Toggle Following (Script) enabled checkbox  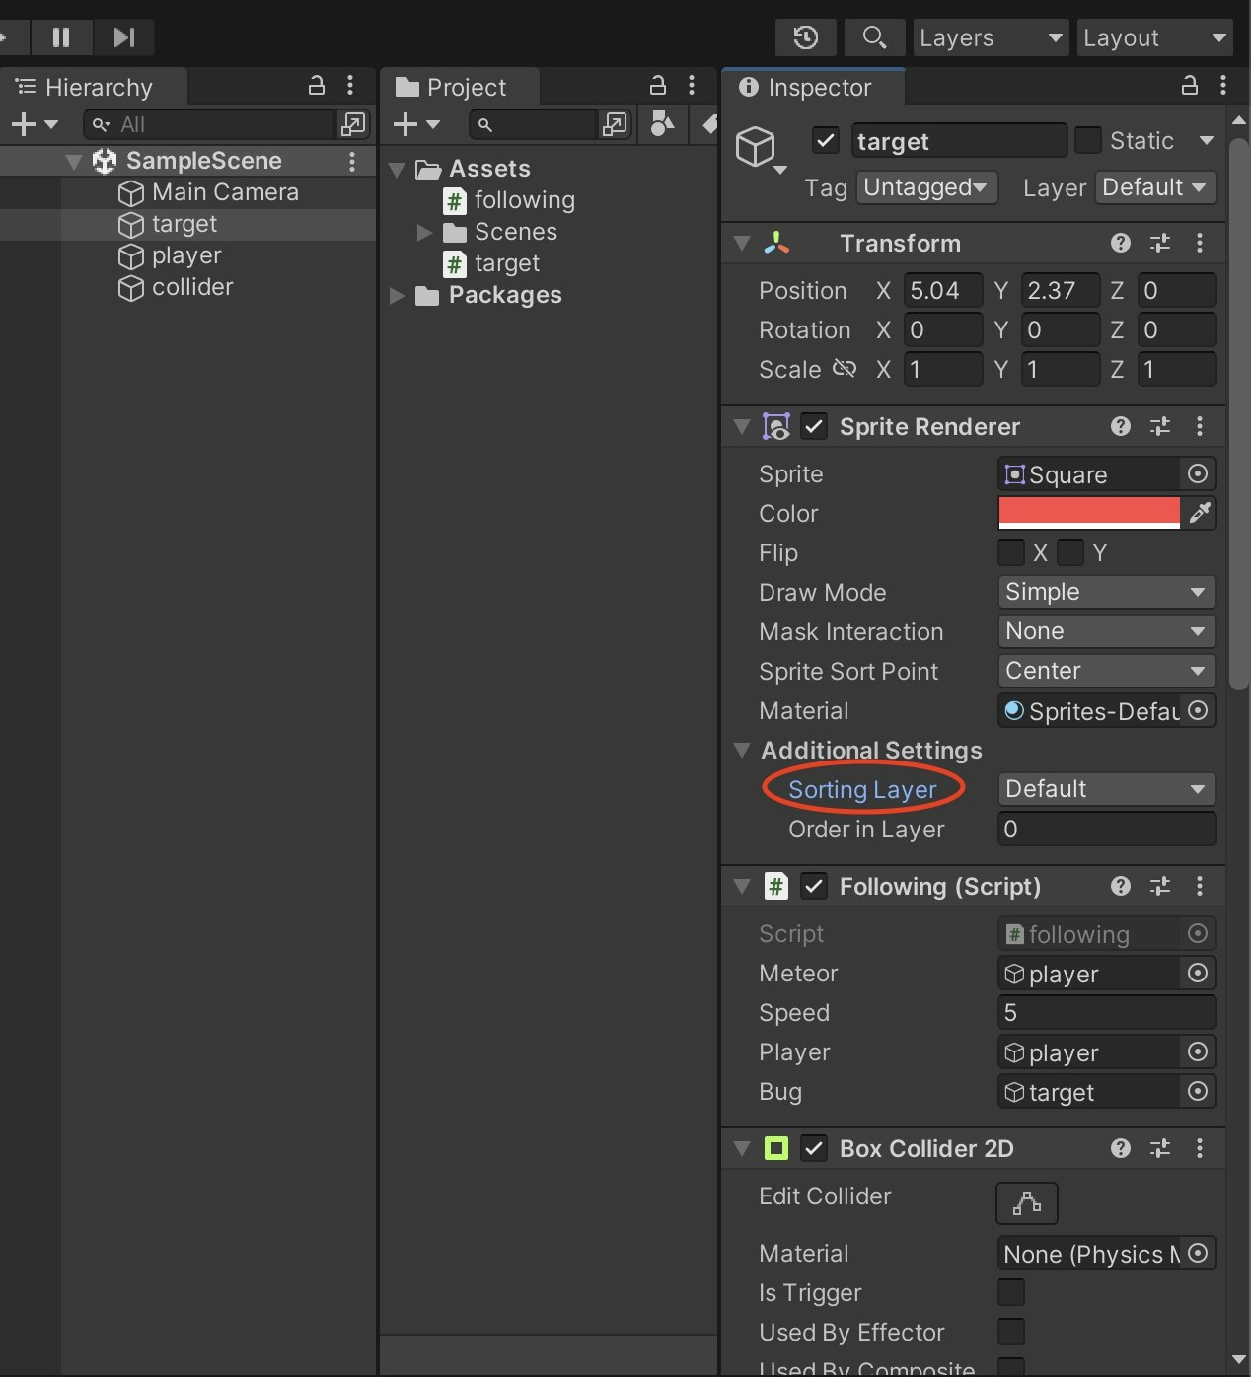814,886
